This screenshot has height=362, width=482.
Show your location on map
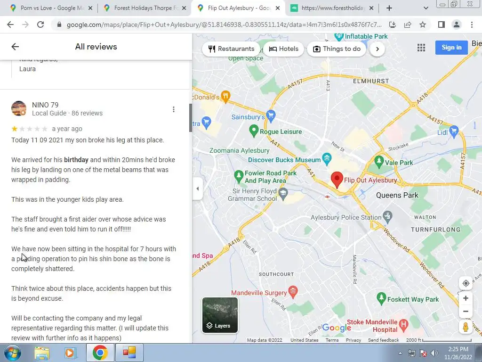pos(466,283)
